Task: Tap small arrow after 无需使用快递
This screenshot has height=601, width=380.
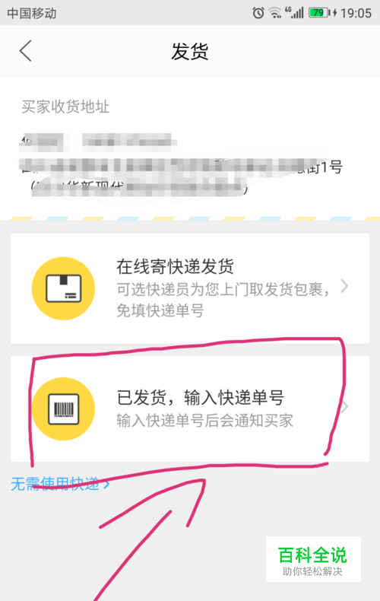Action: coord(107,485)
